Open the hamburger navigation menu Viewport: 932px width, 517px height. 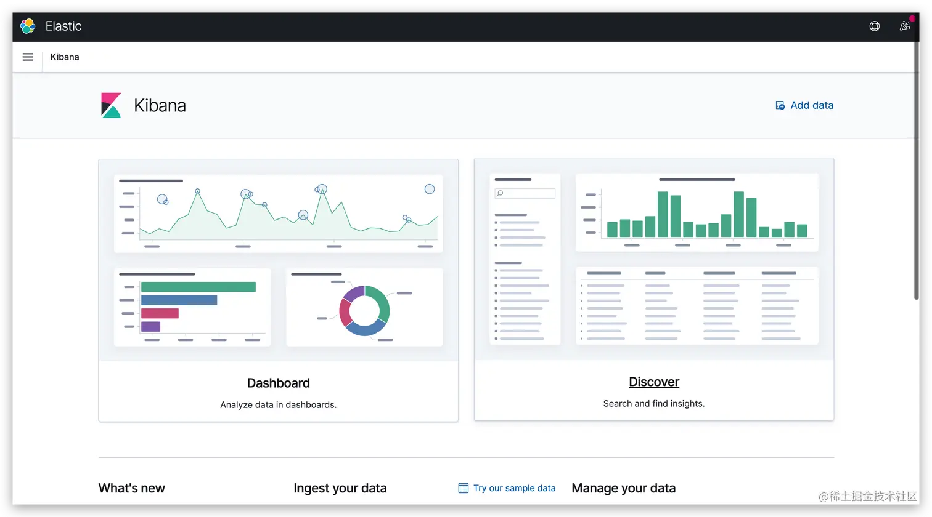(x=28, y=57)
